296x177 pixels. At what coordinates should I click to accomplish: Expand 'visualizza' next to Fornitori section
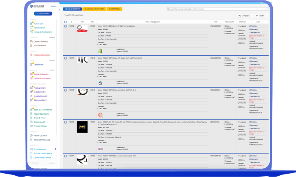52,37
